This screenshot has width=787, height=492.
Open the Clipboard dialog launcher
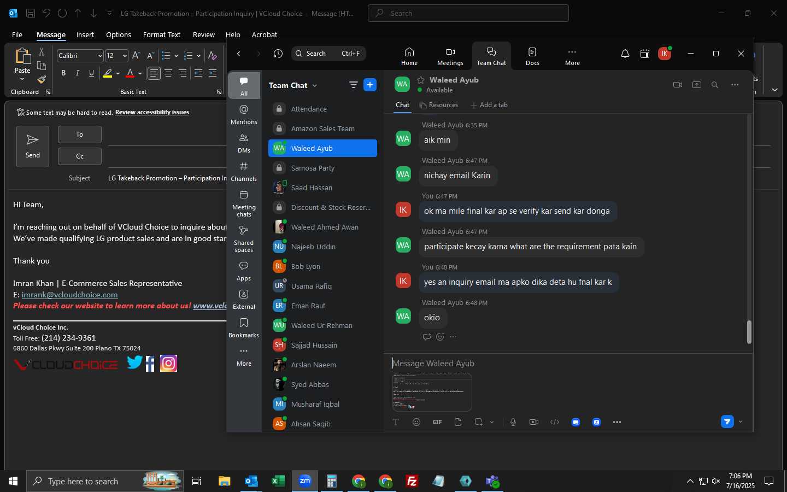(48, 92)
